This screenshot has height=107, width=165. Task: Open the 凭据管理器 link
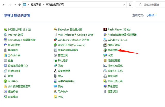pos(114,61)
